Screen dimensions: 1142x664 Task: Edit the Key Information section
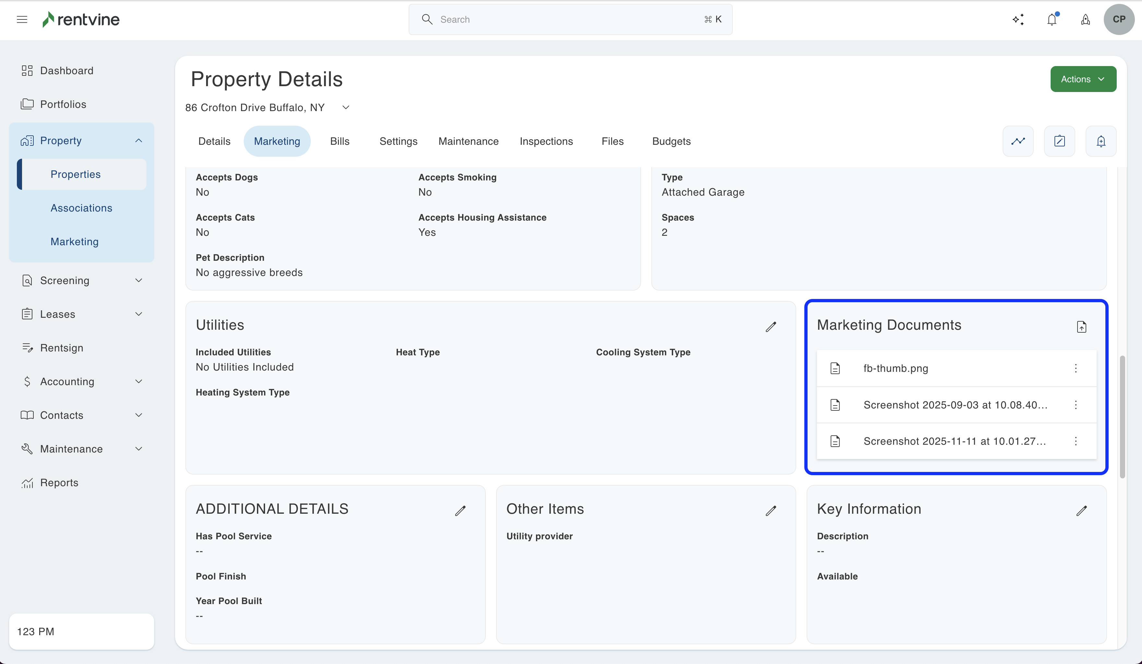click(x=1082, y=510)
